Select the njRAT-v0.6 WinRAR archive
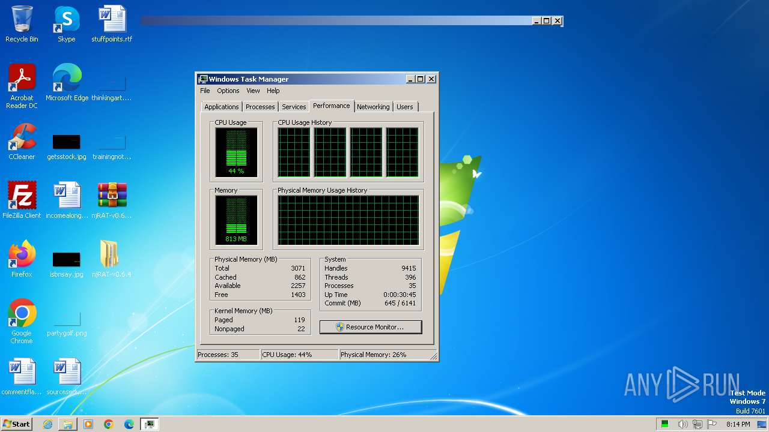 [112, 200]
